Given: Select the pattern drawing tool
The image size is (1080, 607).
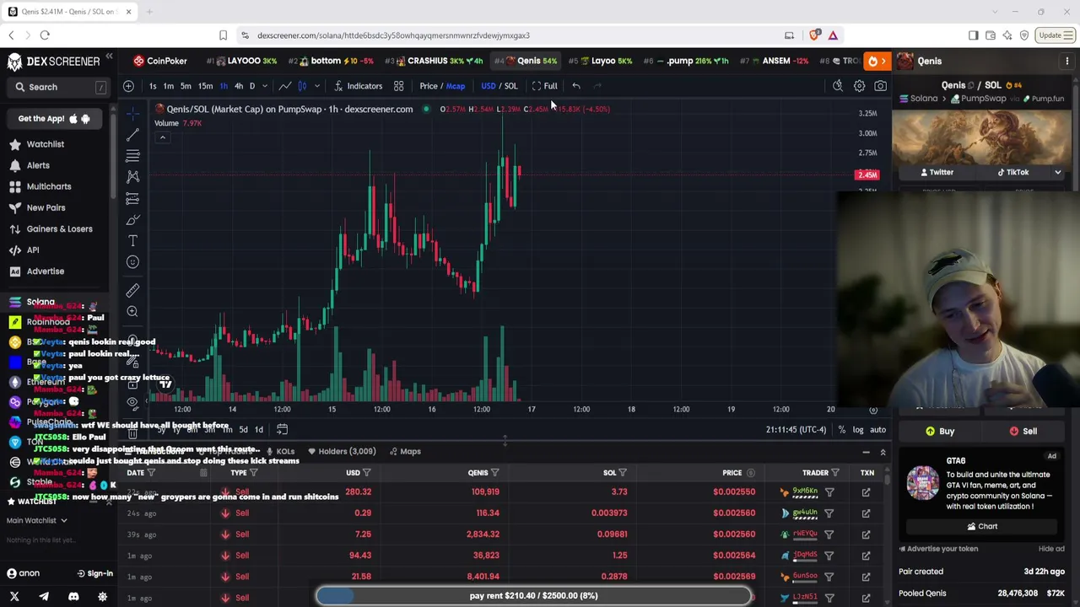Looking at the screenshot, I should coord(132,177).
